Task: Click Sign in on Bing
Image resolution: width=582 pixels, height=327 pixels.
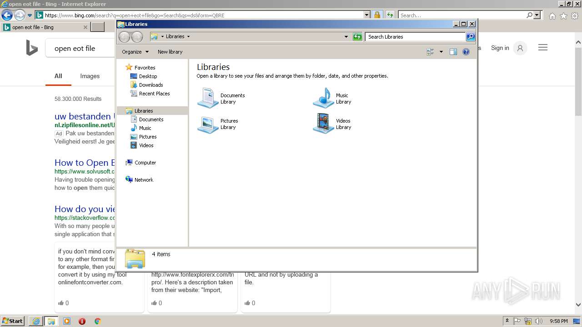Action: click(x=500, y=48)
